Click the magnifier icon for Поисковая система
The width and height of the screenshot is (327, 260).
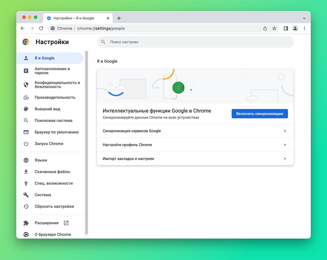pos(26,121)
